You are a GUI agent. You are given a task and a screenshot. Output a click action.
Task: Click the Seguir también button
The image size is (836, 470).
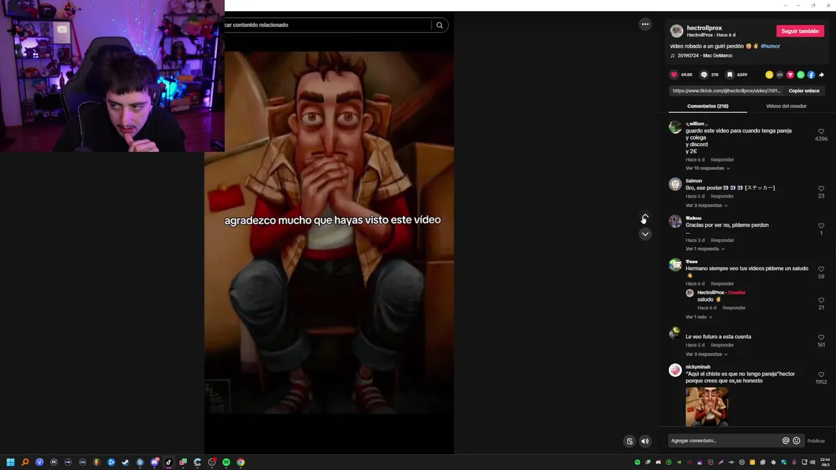(800, 31)
